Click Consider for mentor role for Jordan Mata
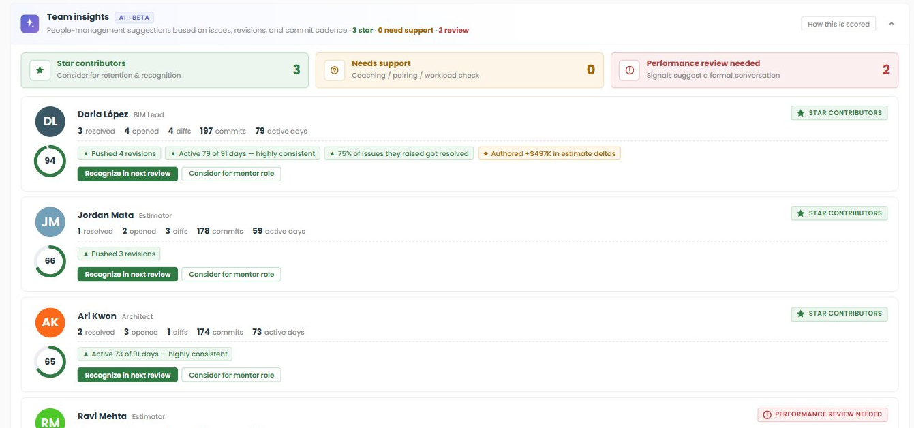The height and width of the screenshot is (428, 914). (231, 274)
